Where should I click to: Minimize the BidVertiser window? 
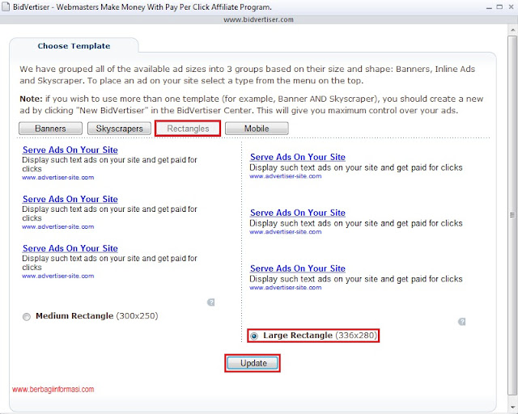[489, 7]
